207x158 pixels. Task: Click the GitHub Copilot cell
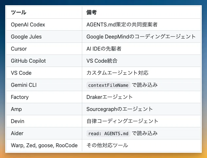point(44,61)
